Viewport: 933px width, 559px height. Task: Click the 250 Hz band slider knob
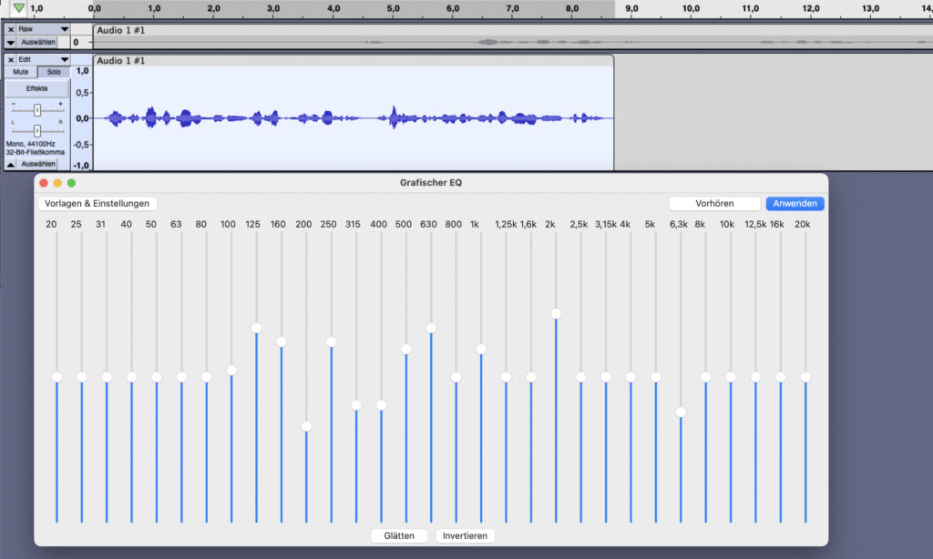pos(332,342)
